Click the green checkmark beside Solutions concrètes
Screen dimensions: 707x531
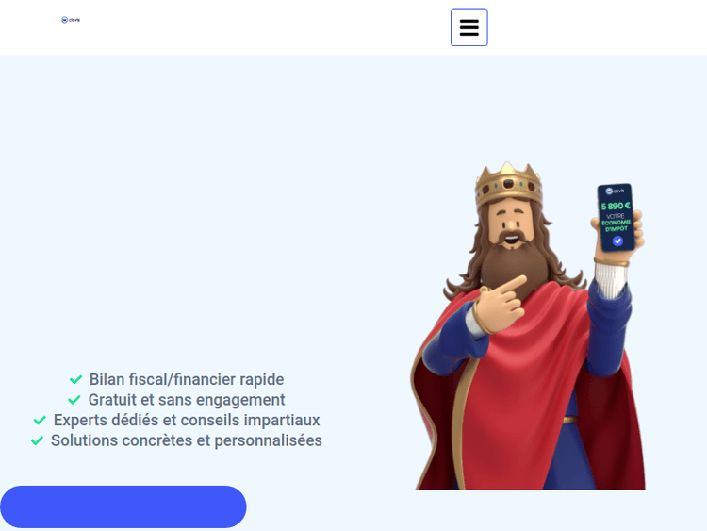[37, 440]
